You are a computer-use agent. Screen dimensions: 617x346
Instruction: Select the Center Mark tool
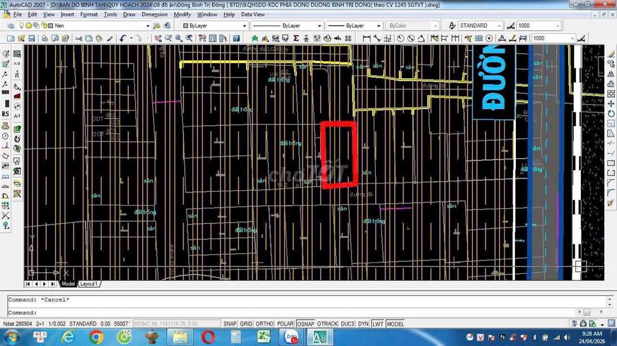tap(489, 38)
